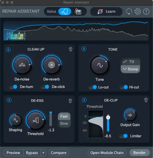Click the Tone knob
This screenshot has width=153, height=158.
click(x=100, y=65)
